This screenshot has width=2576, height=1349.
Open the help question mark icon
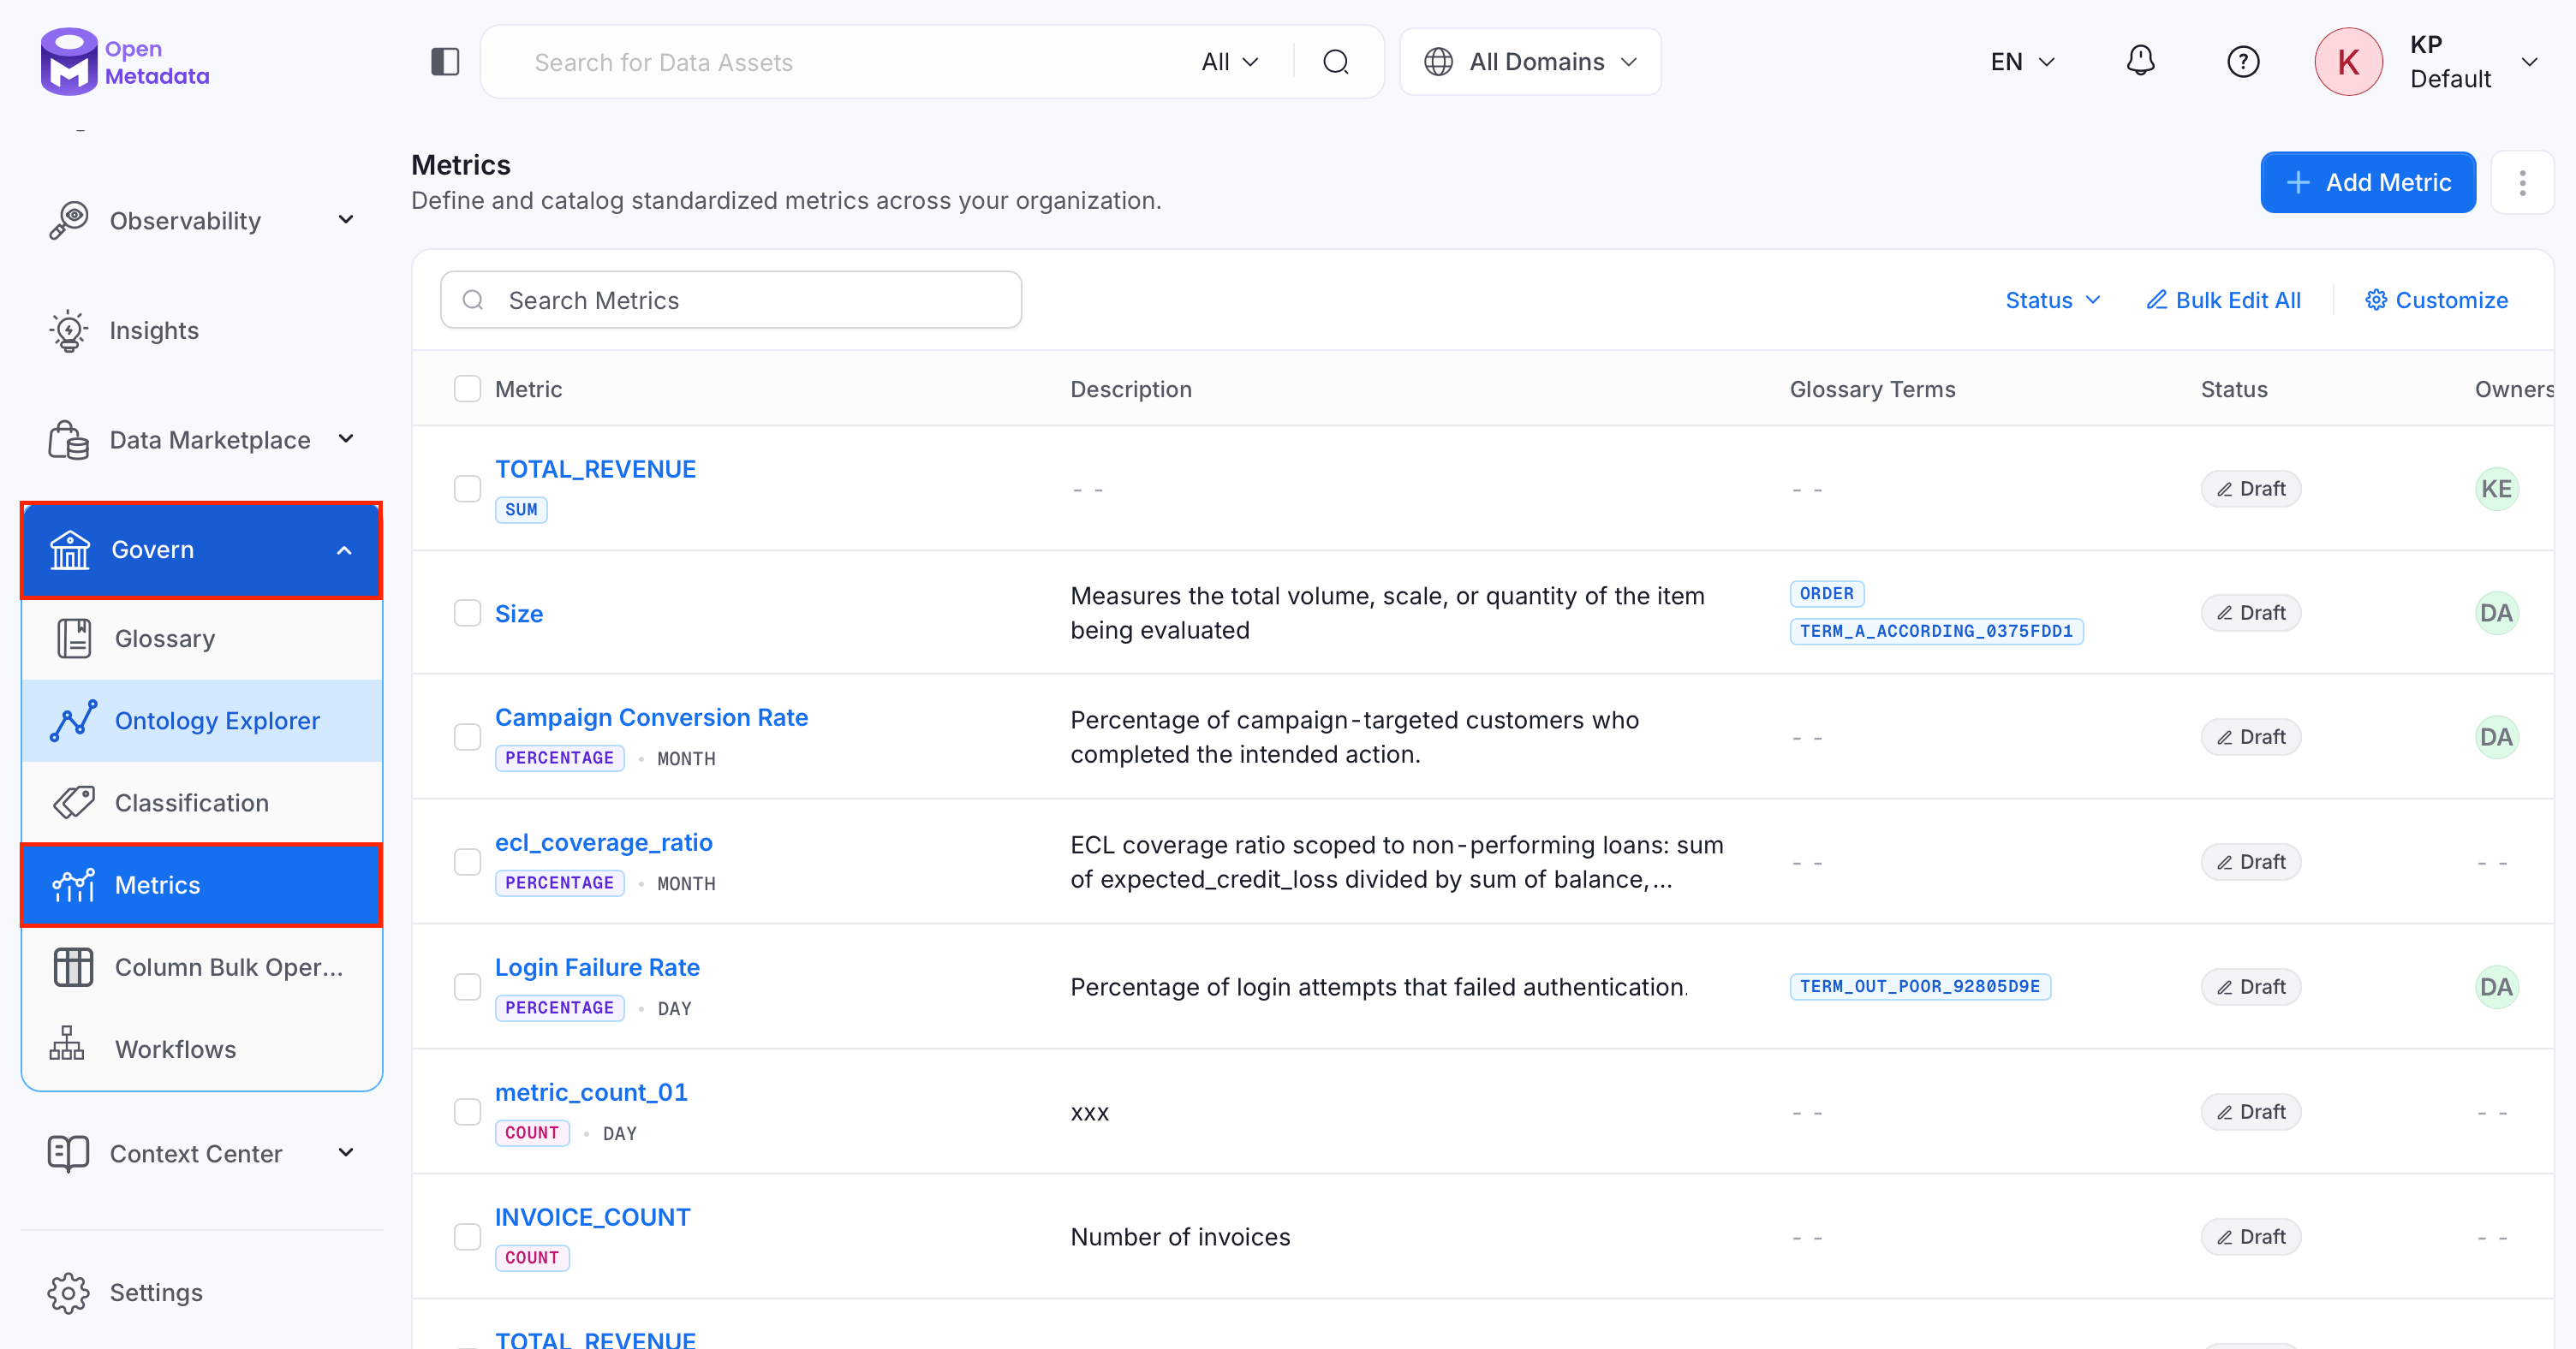(2243, 62)
